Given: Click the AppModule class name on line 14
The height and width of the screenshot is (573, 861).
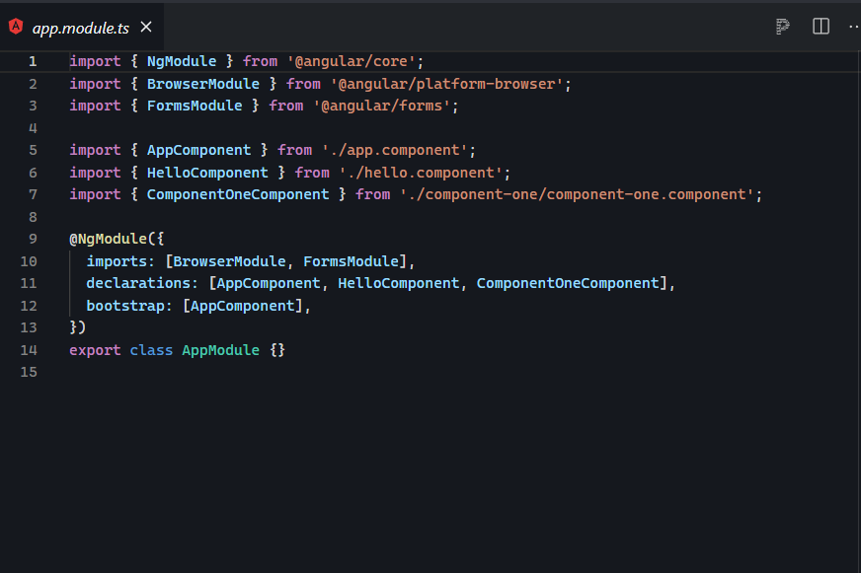Looking at the screenshot, I should (x=220, y=349).
